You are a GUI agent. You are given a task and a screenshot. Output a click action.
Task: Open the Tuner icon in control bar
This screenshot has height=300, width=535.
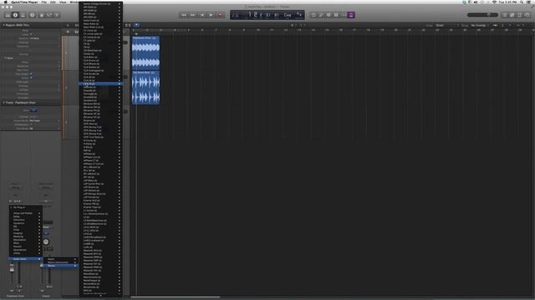tap(321, 15)
